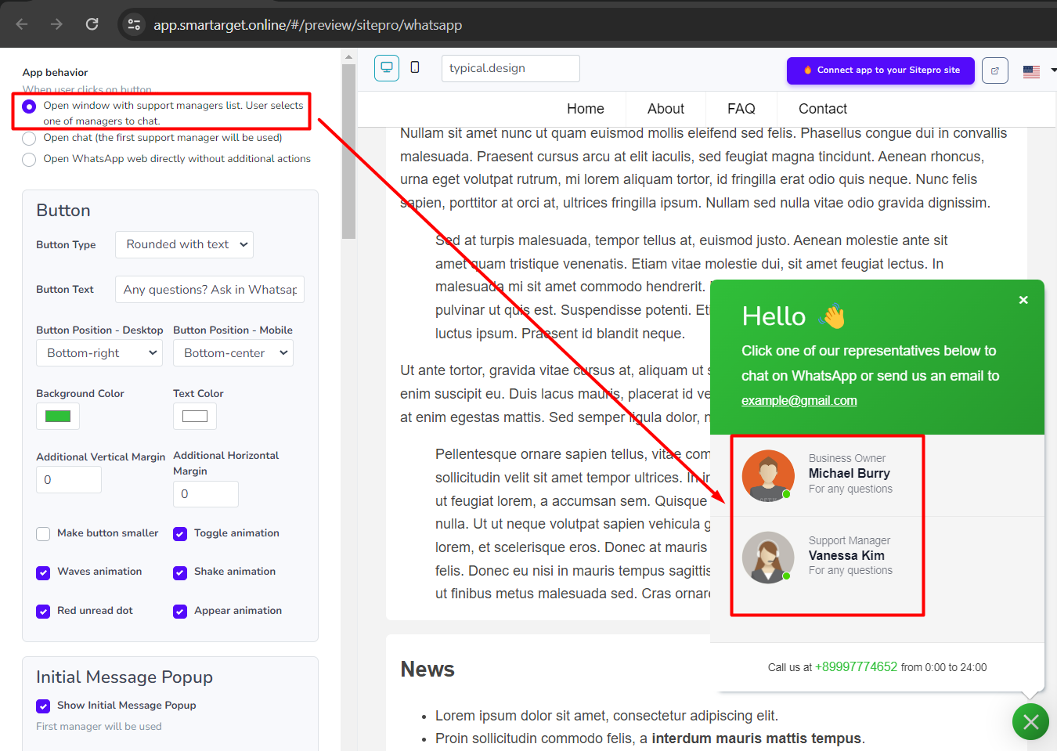Click the round green WhatsApp close button

[1030, 721]
